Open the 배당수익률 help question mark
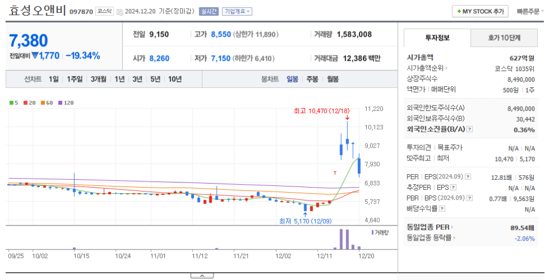Screen dimensions: 545x280 (442, 209)
